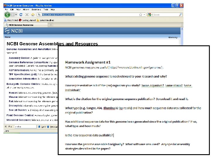The height and width of the screenshot is (158, 211).
Task: Click the page scrollbar up arrow
Action: (182, 29)
